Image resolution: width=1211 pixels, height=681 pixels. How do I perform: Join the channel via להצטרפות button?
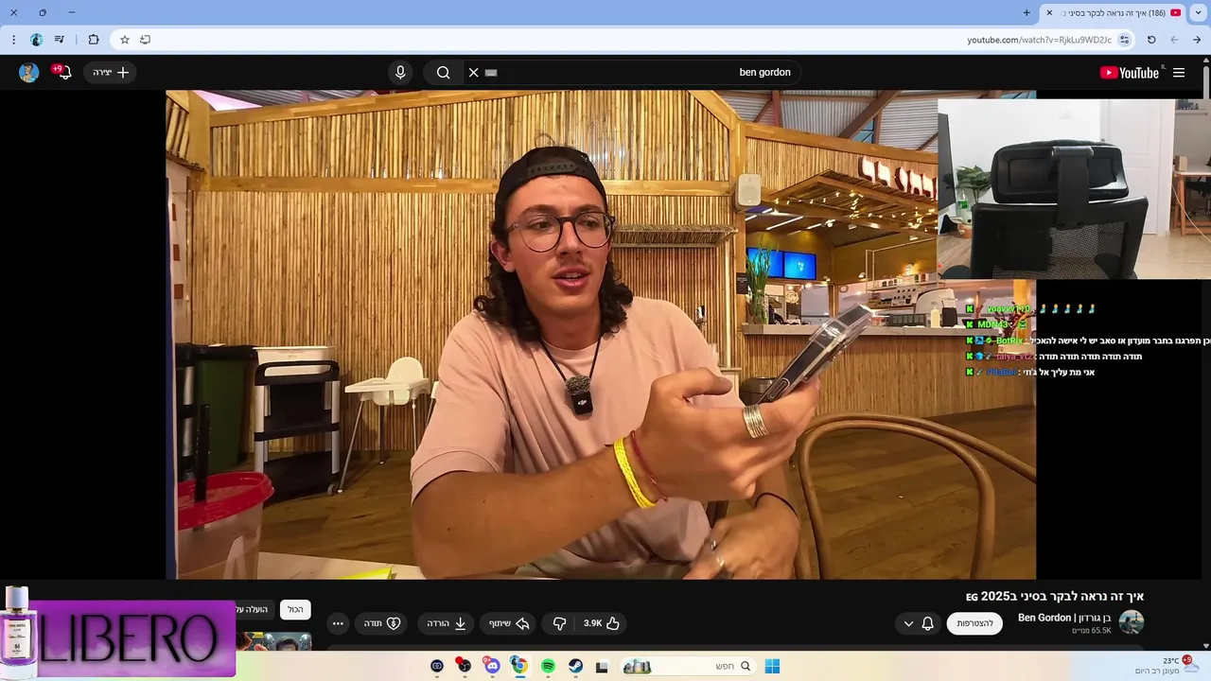pyautogui.click(x=974, y=623)
